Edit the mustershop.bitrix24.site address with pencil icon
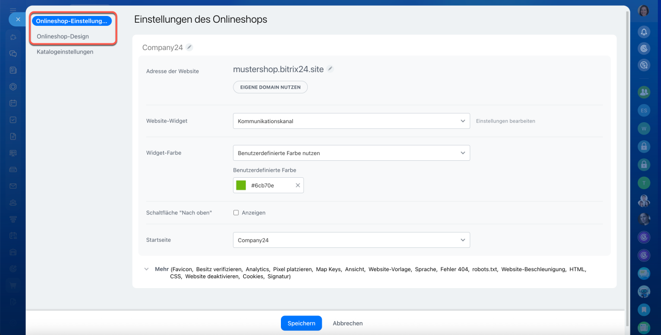The height and width of the screenshot is (335, 661). coord(330,69)
